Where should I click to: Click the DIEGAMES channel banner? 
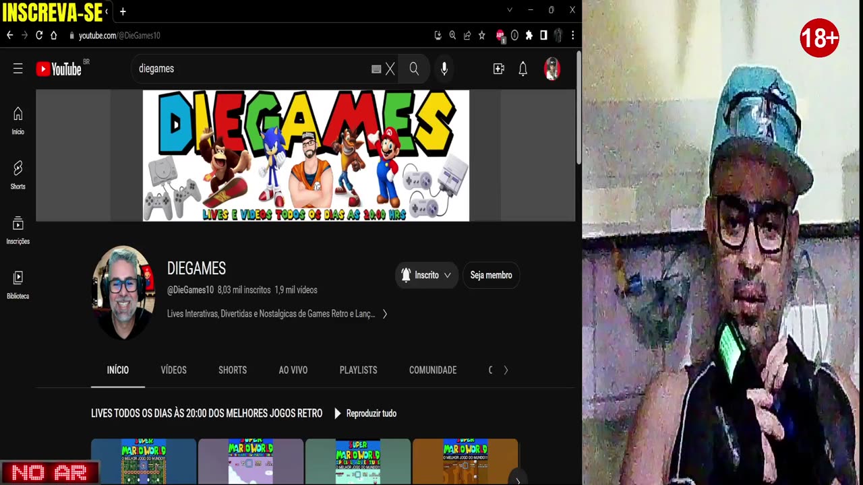click(306, 156)
